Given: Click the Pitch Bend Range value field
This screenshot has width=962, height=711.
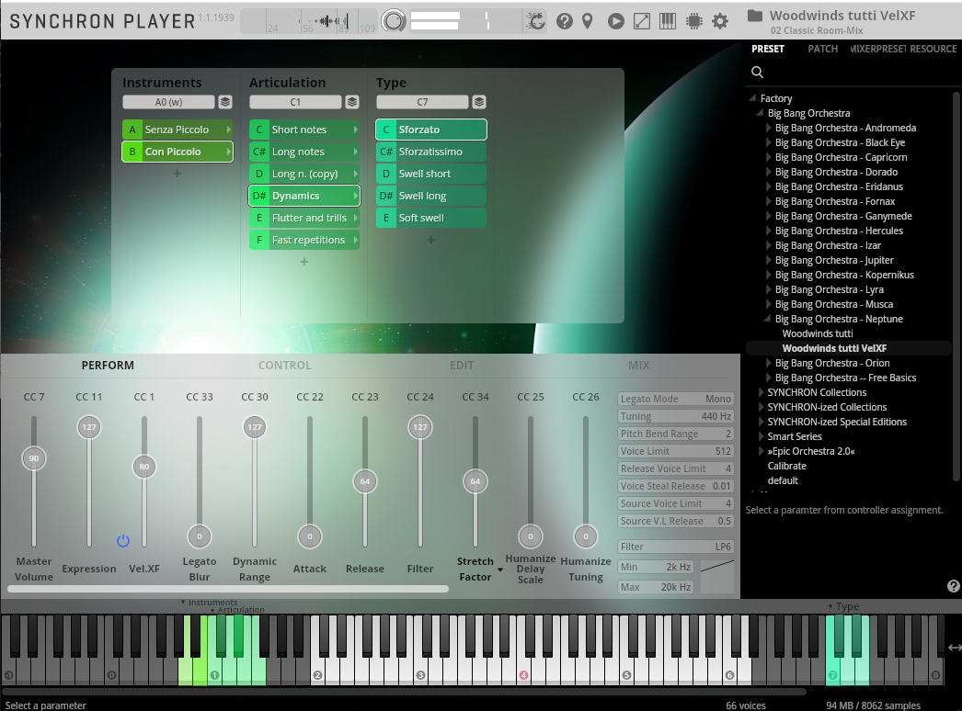Looking at the screenshot, I should tap(675, 434).
